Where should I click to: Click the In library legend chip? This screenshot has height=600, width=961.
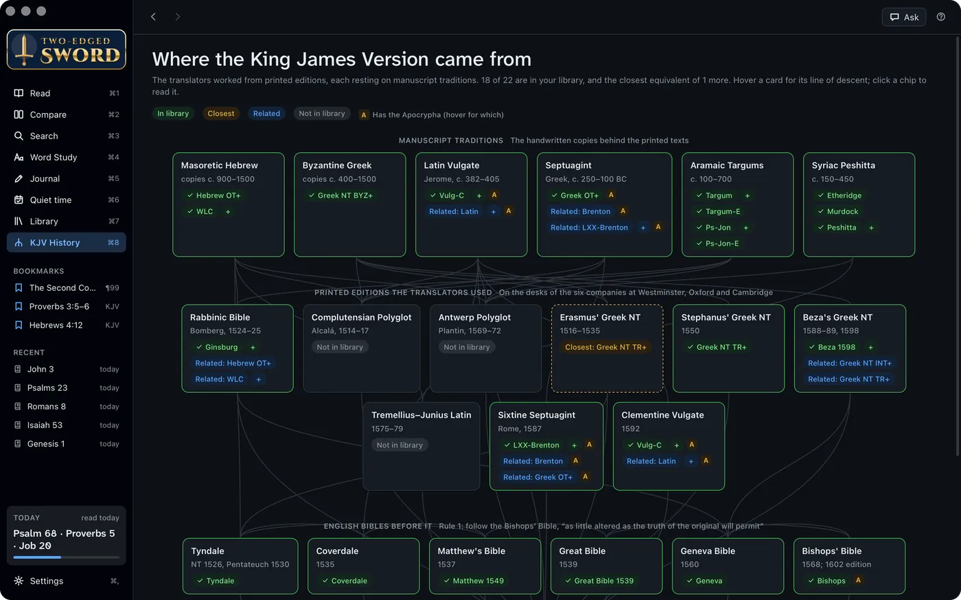coord(173,114)
